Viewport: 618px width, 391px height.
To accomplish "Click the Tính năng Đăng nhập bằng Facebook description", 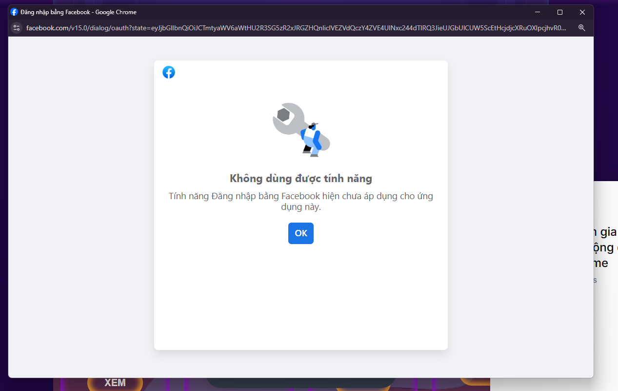I will (x=301, y=202).
